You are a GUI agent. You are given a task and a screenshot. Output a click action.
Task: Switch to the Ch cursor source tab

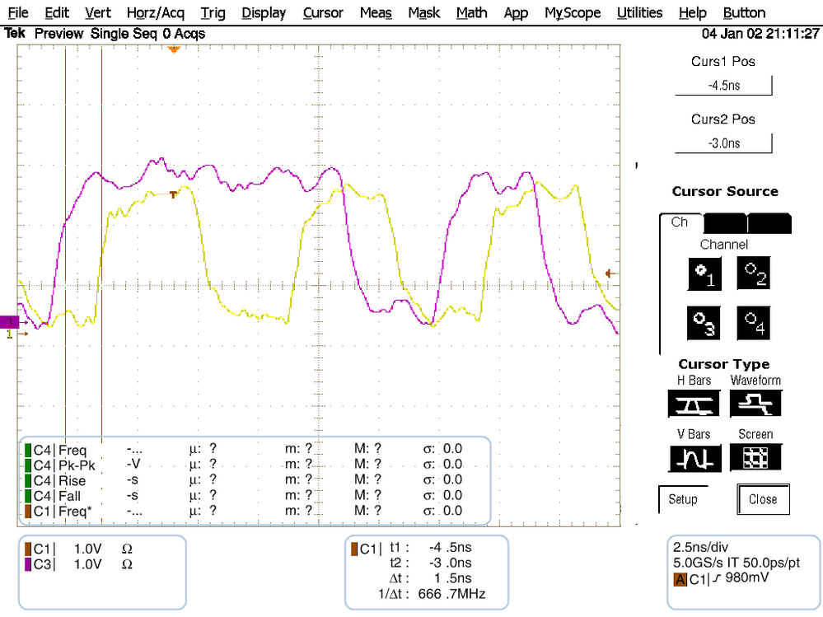pyautogui.click(x=680, y=222)
